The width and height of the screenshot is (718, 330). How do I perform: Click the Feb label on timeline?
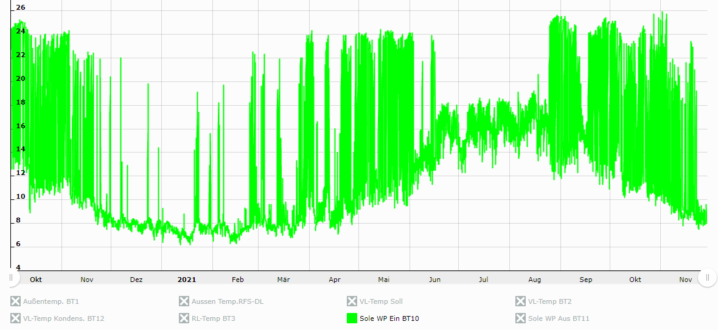pyautogui.click(x=238, y=280)
